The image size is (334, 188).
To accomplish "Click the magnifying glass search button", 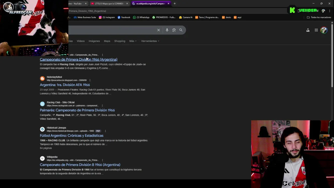I will tap(181, 30).
